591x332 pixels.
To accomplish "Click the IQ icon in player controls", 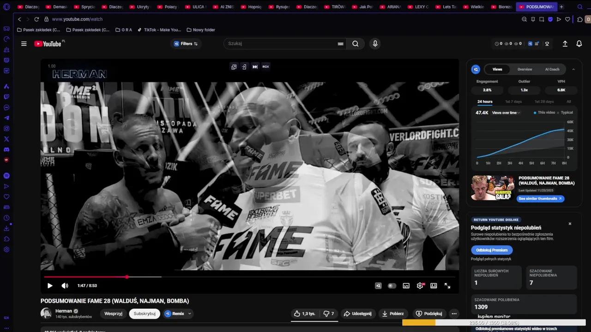I will click(x=378, y=286).
